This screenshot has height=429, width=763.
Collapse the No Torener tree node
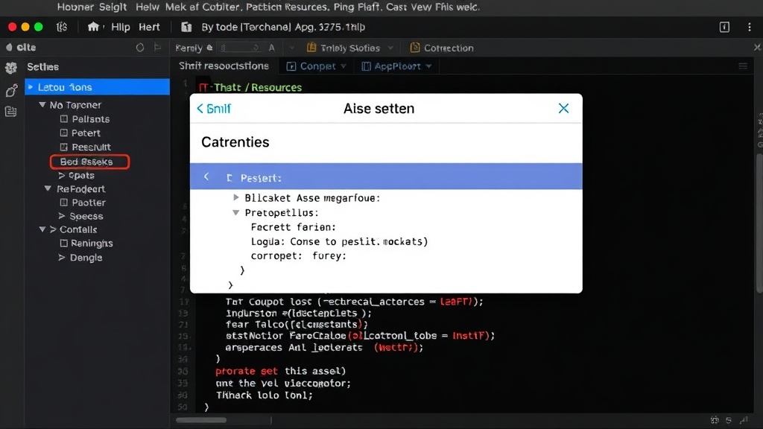pos(42,104)
